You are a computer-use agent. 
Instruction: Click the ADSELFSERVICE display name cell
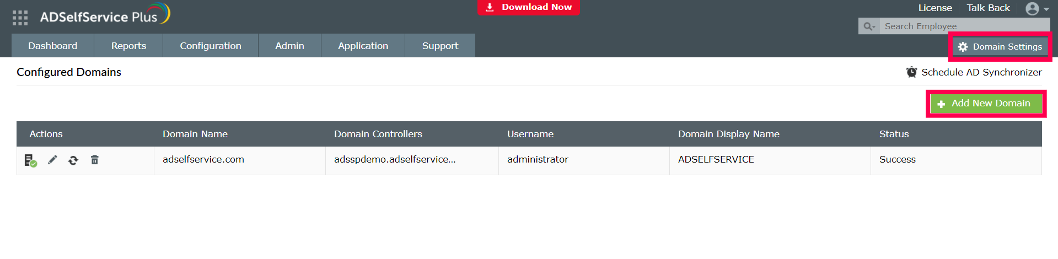[770, 160]
